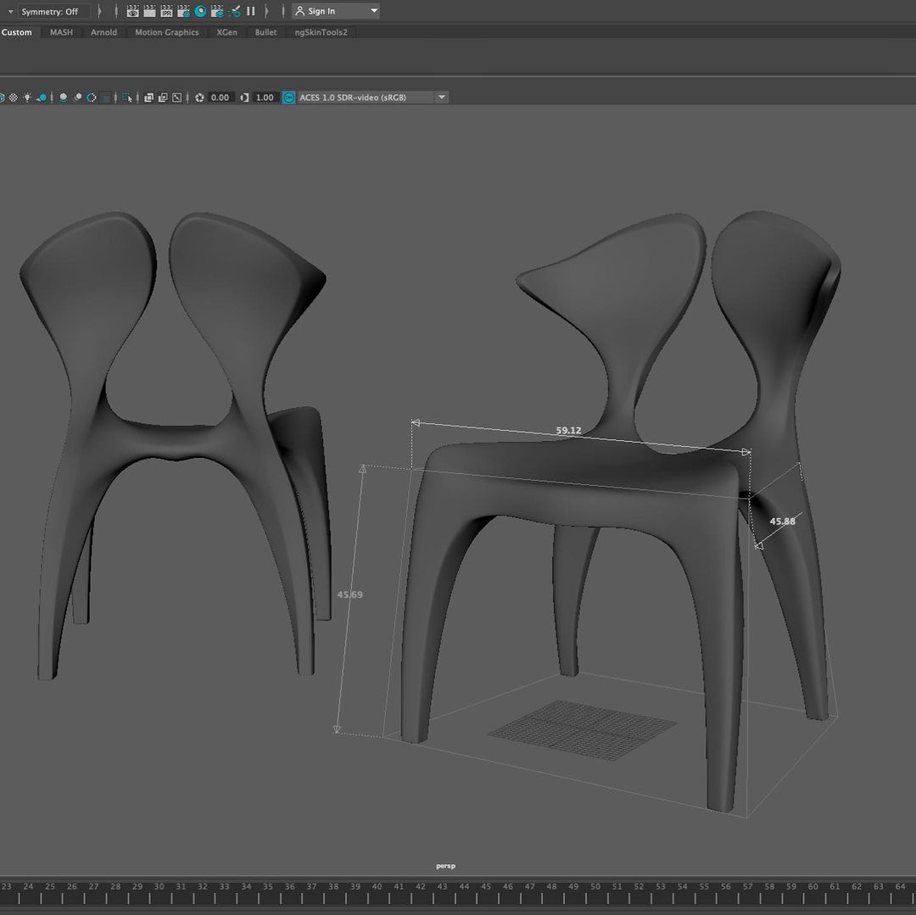This screenshot has width=916, height=915.
Task: Open Render Settings clapperboard gear icon
Action: [183, 11]
